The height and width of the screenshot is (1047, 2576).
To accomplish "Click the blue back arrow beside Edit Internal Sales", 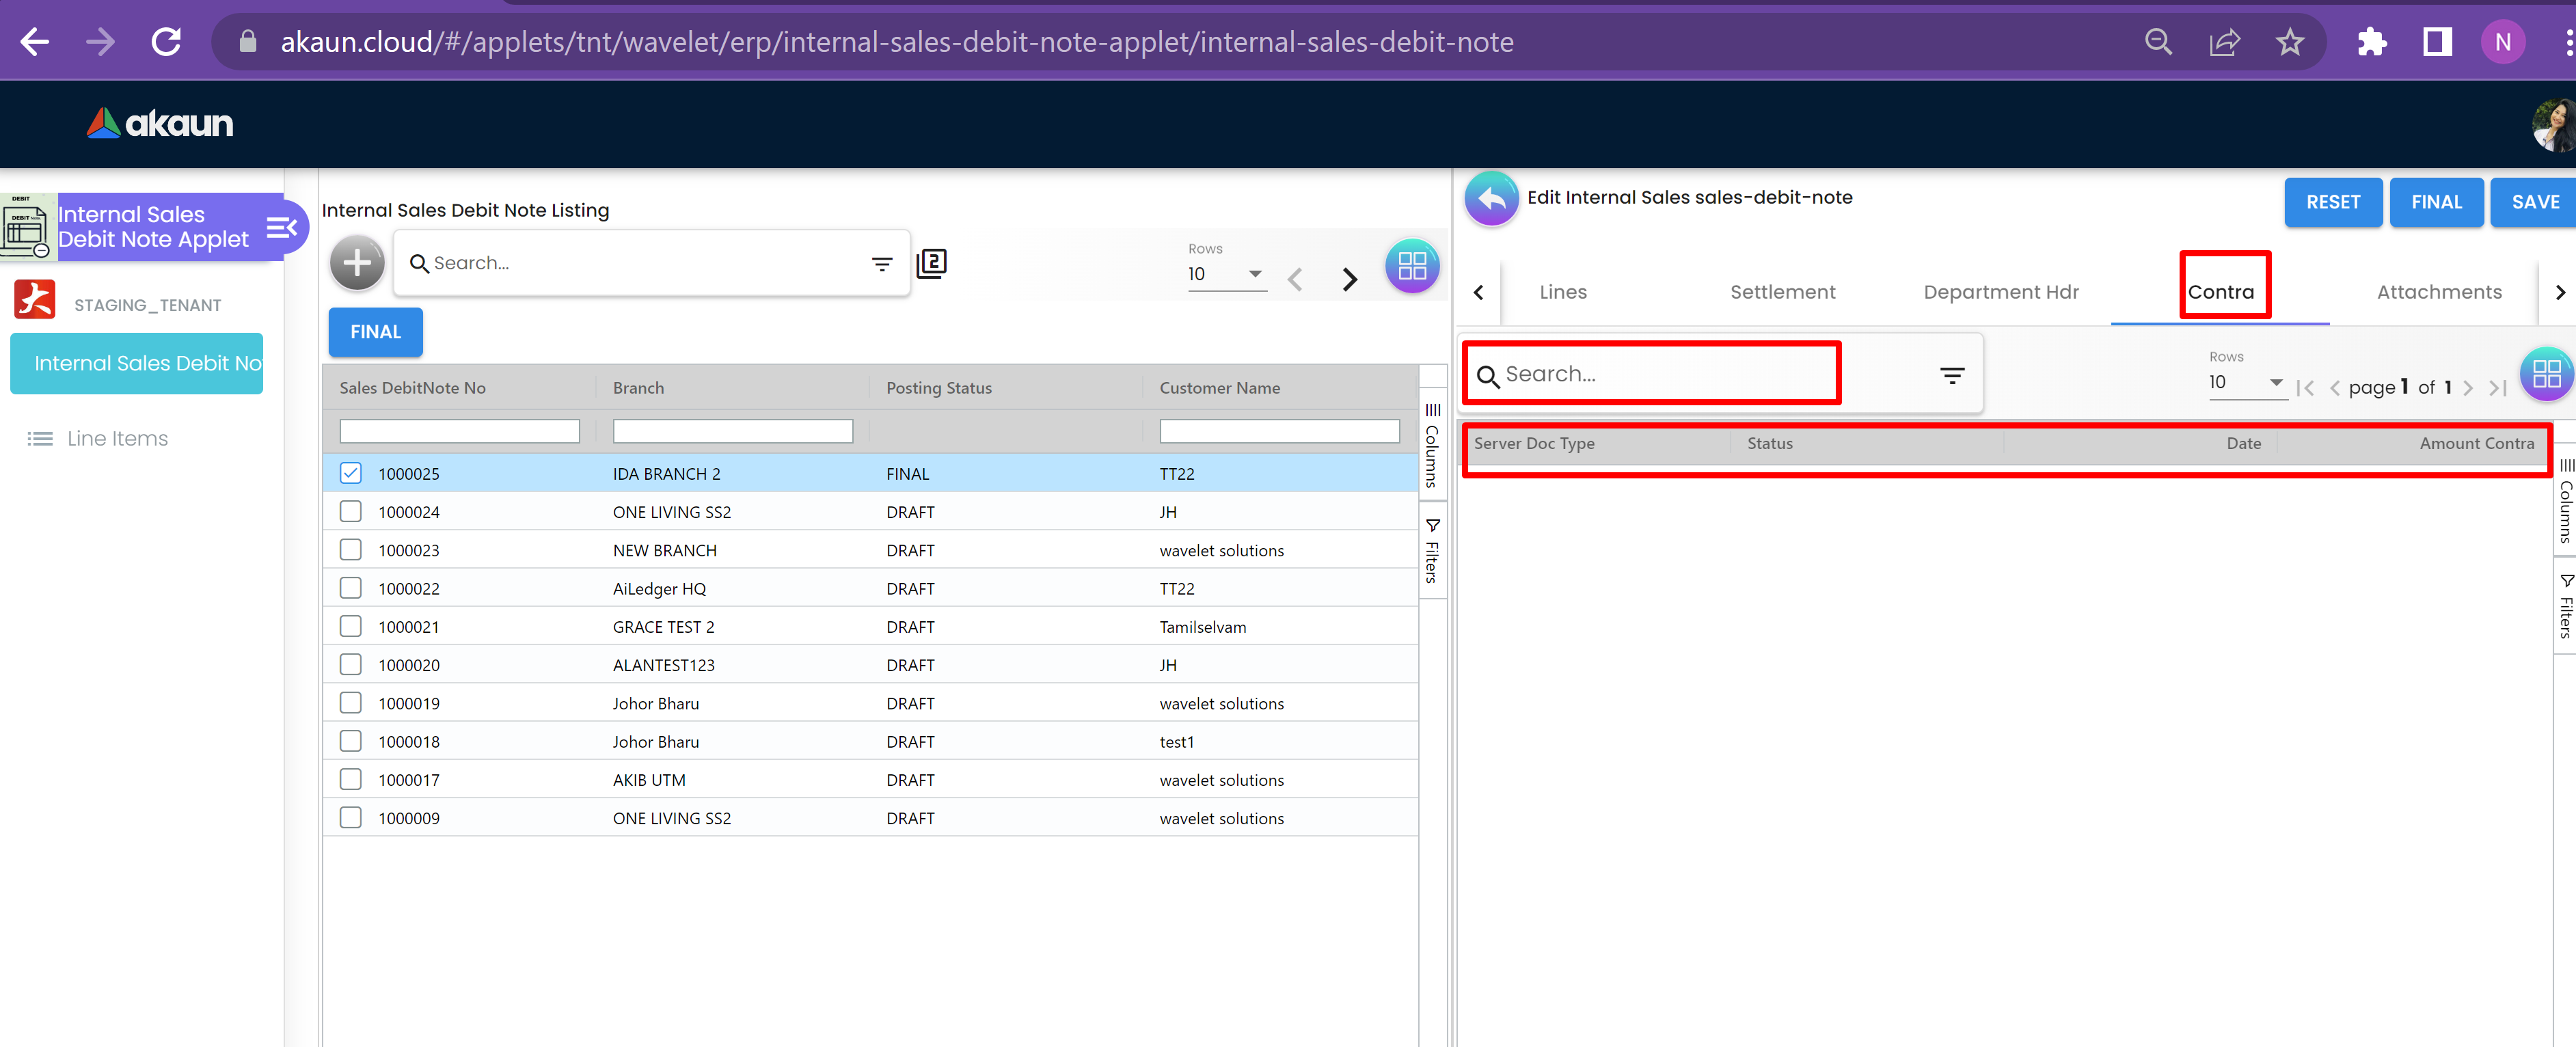I will 1491,199.
